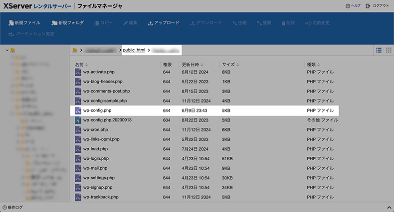The width and height of the screenshot is (394, 212).
Task: Click the ログアウト logout link
Action: (x=377, y=6)
